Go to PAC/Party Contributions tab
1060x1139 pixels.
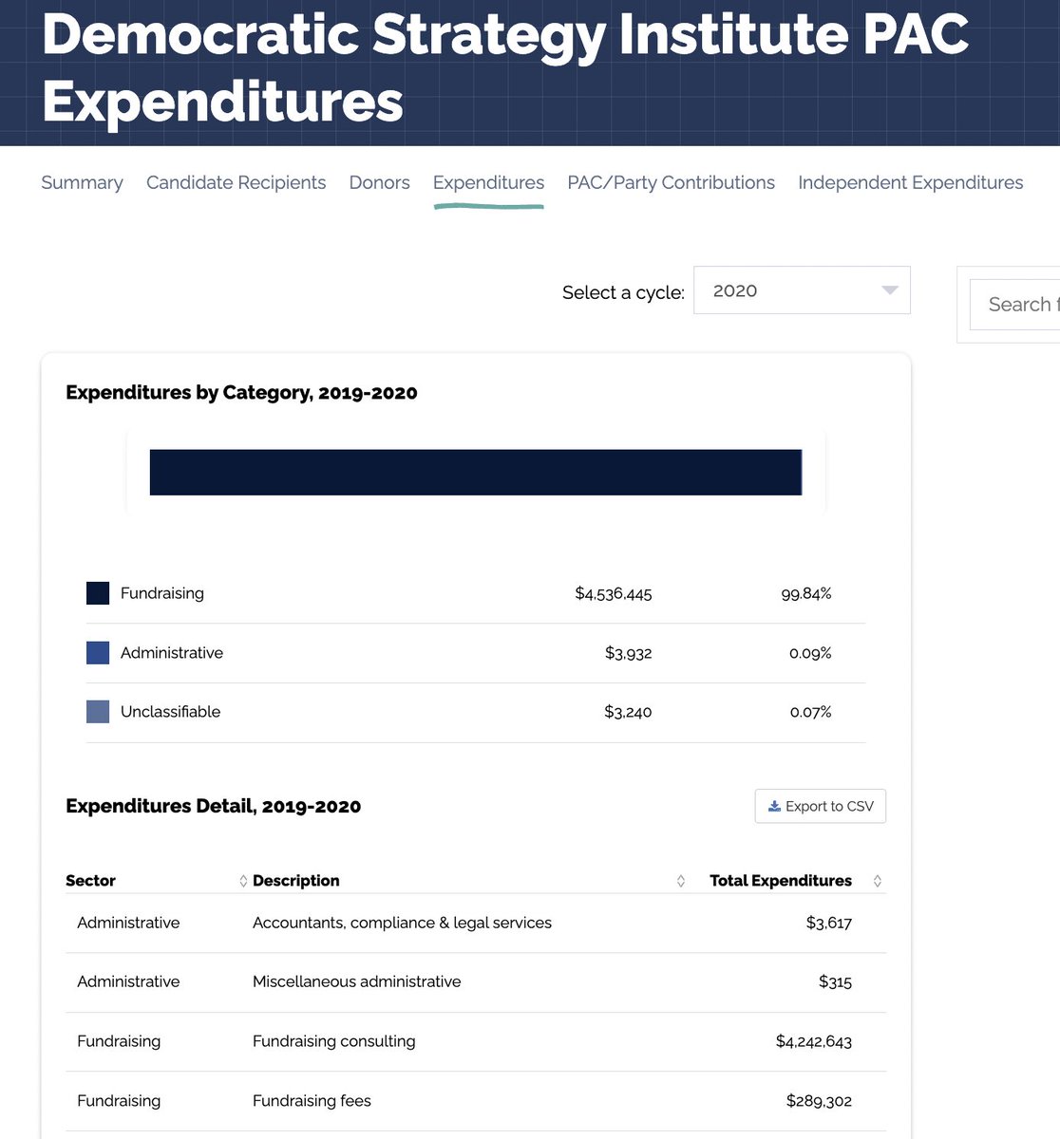pyautogui.click(x=671, y=182)
